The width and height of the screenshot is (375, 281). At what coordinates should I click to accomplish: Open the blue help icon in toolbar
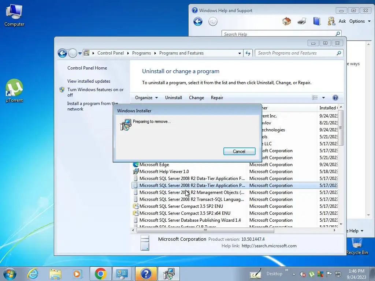335,97
